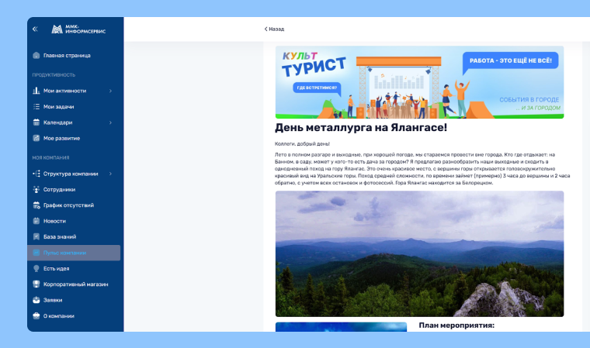
Task: Click the book icon beside База знаний
Action: click(x=36, y=236)
